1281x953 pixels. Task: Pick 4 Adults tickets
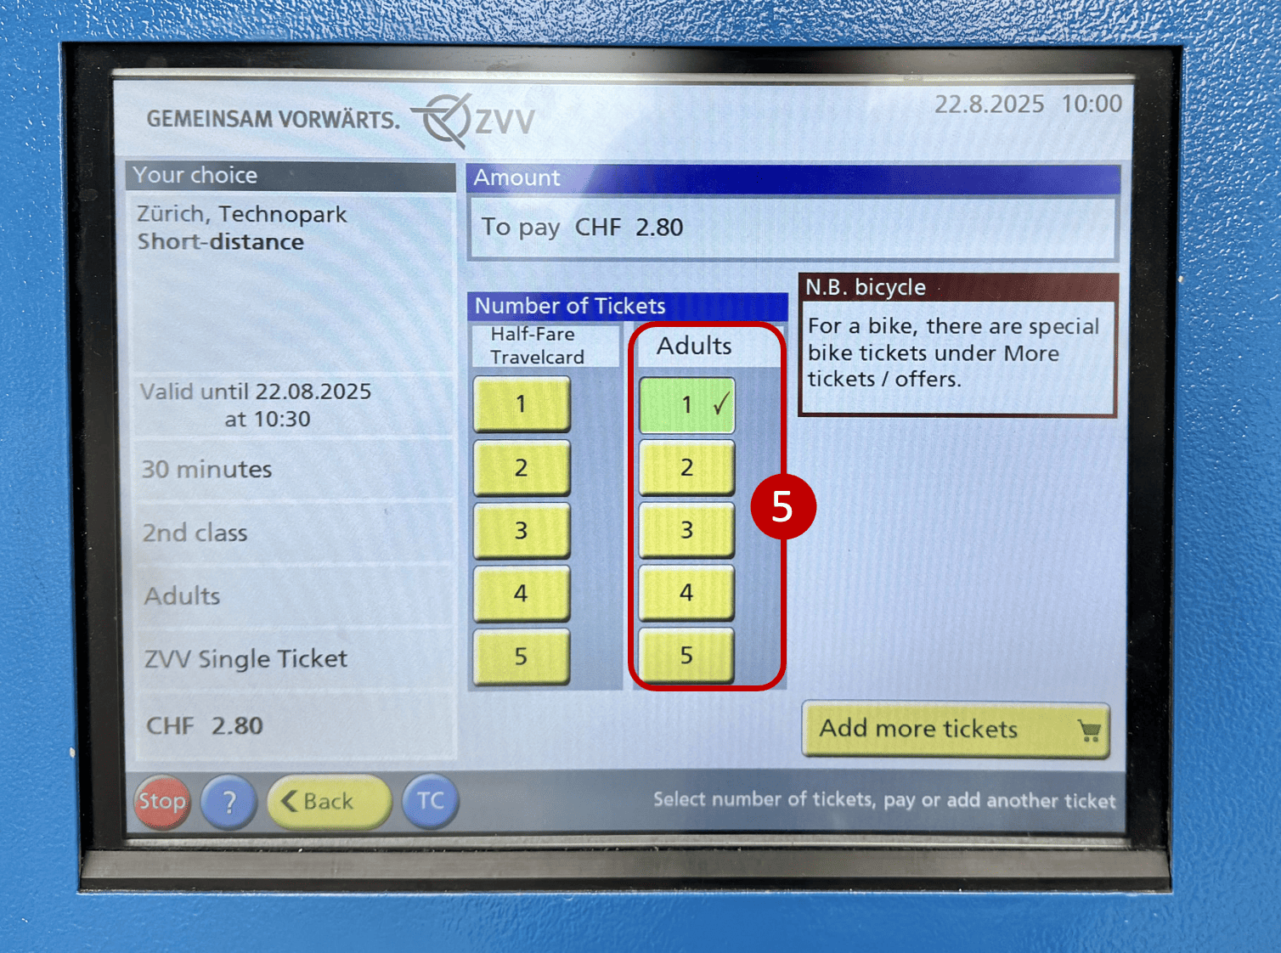coord(686,593)
